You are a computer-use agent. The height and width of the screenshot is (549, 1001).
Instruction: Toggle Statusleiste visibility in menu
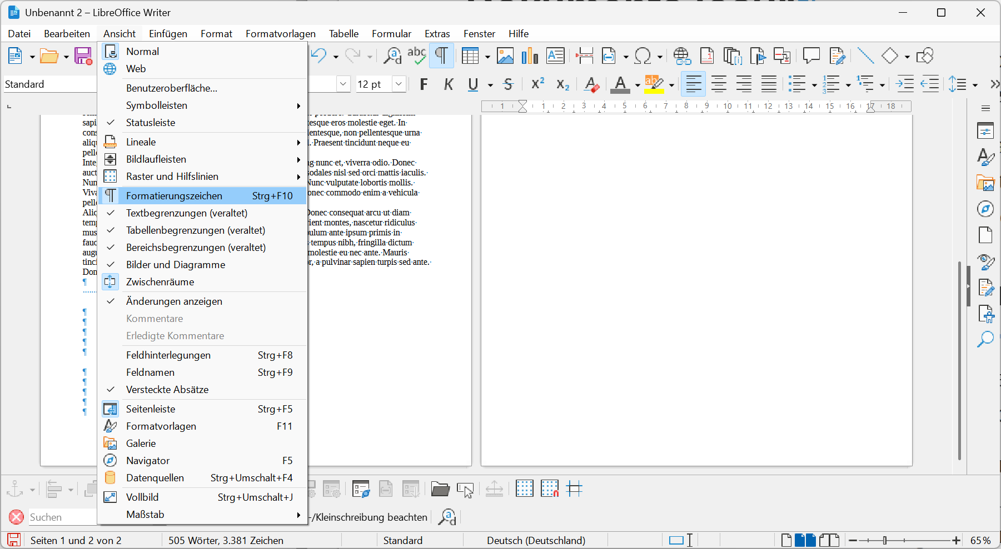click(202, 123)
